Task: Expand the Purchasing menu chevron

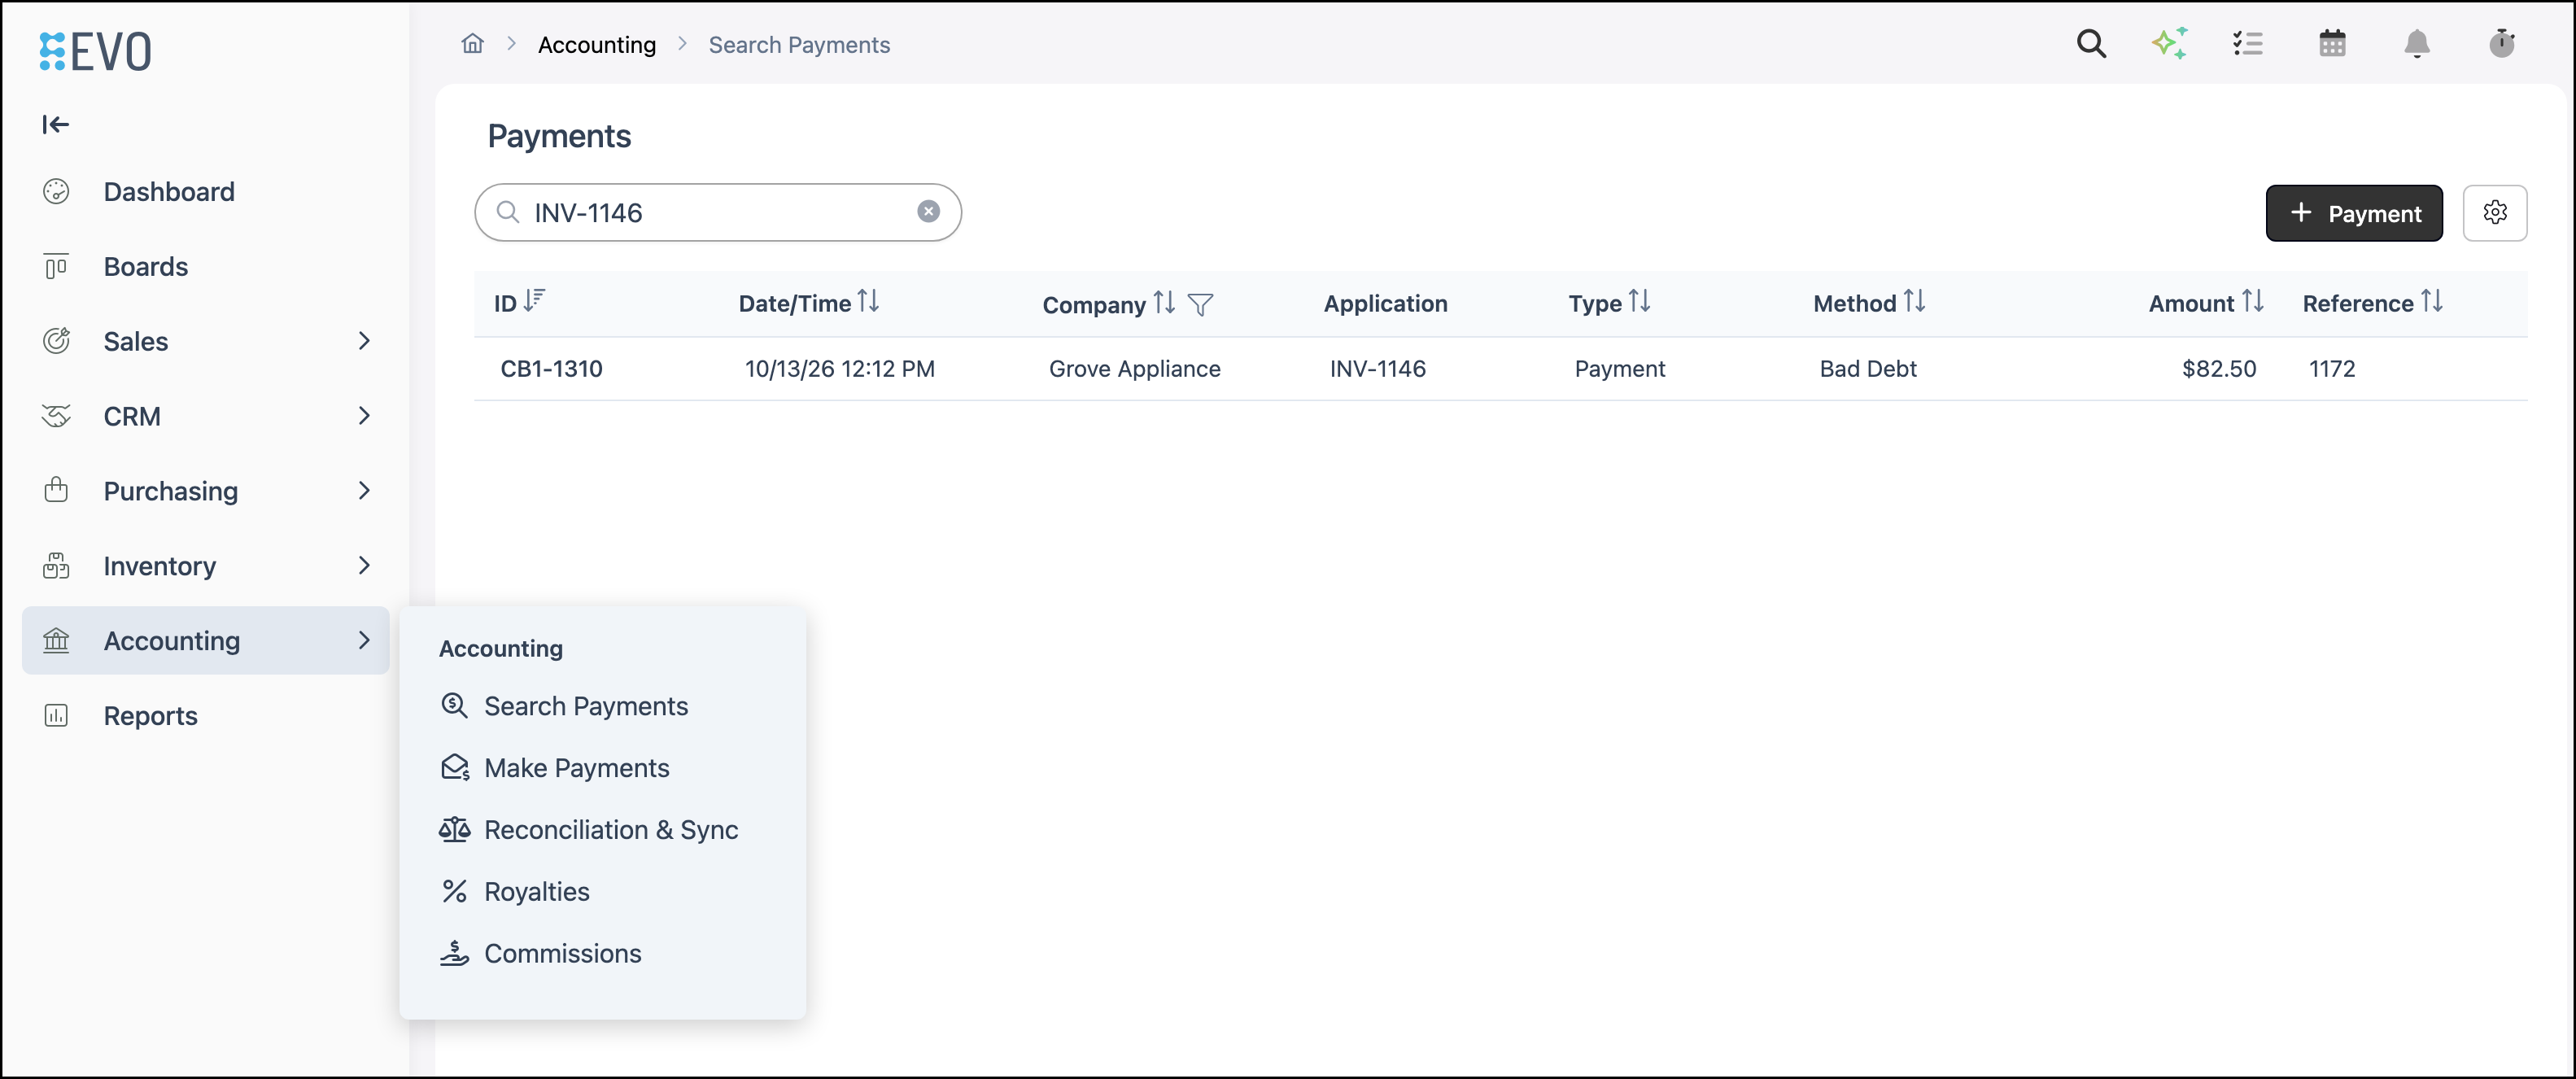Action: 364,491
